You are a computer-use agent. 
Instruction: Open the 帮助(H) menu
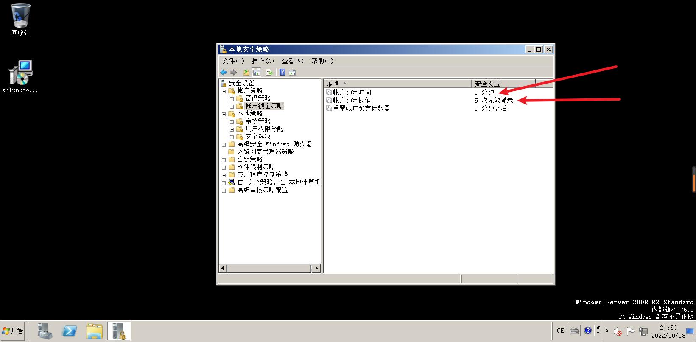tap(322, 61)
